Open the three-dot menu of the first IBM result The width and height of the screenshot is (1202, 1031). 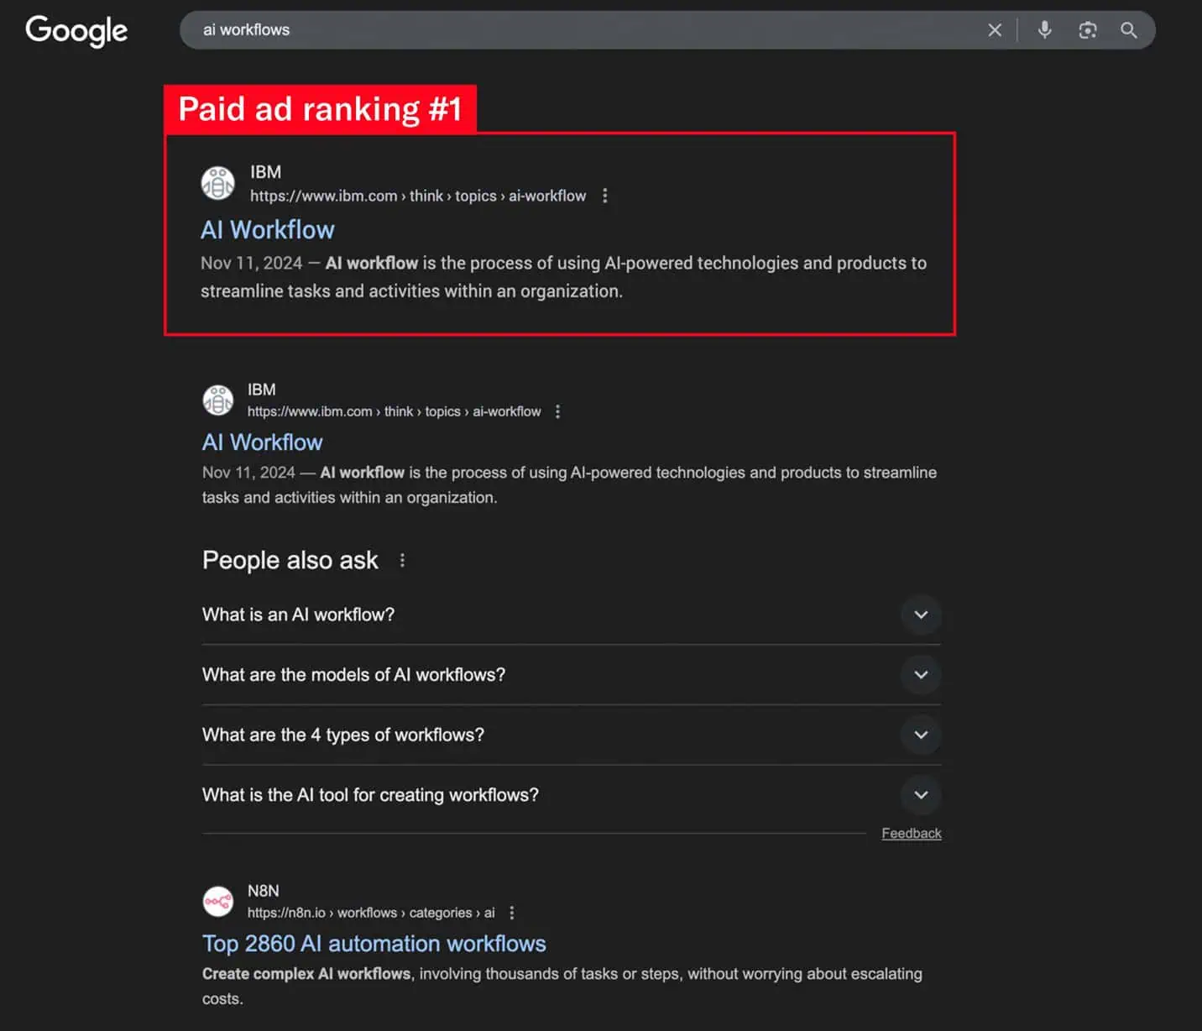point(605,196)
